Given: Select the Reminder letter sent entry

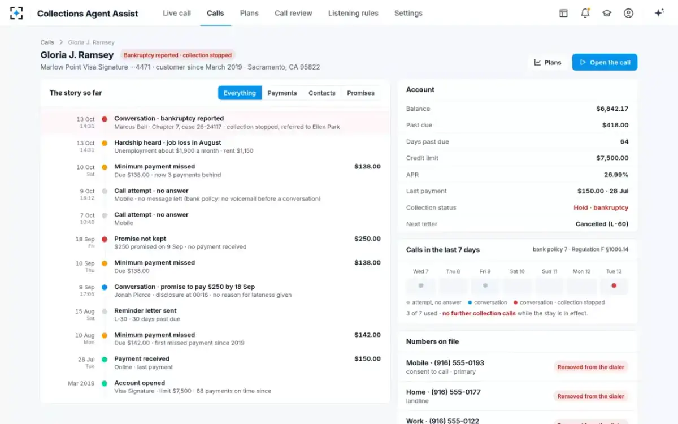Looking at the screenshot, I should [x=215, y=315].
